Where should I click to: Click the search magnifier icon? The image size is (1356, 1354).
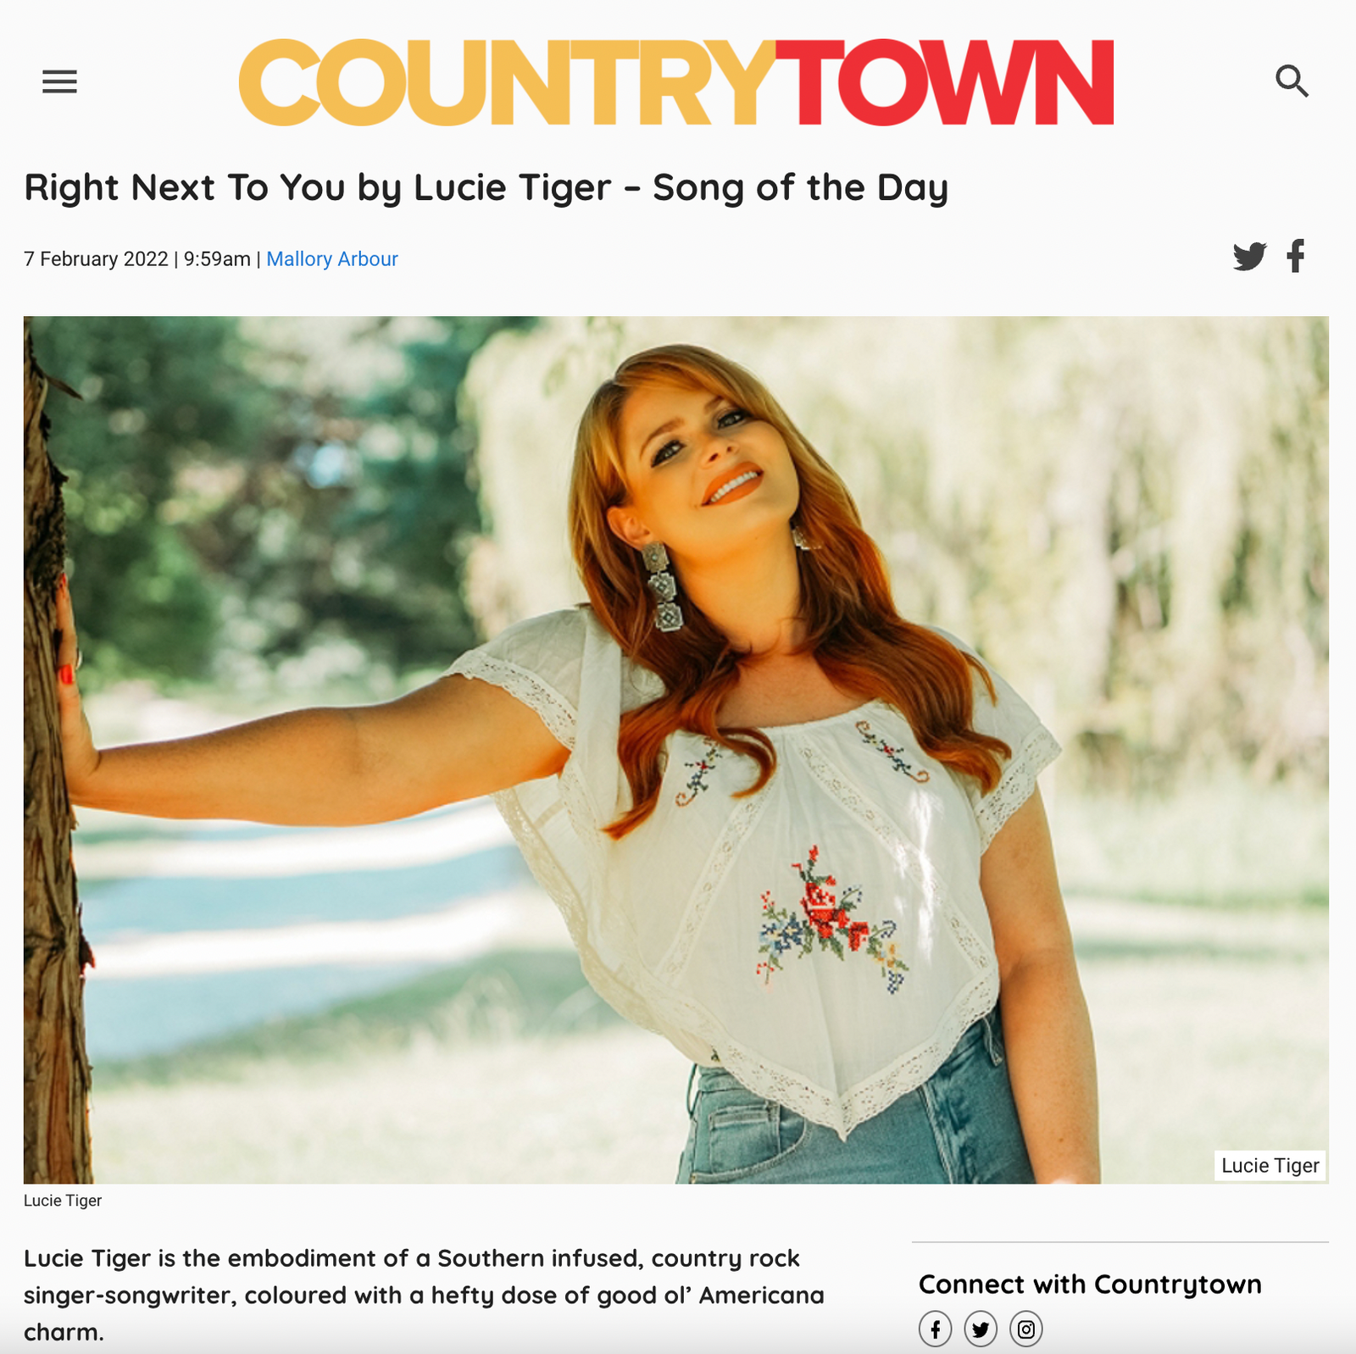1292,81
